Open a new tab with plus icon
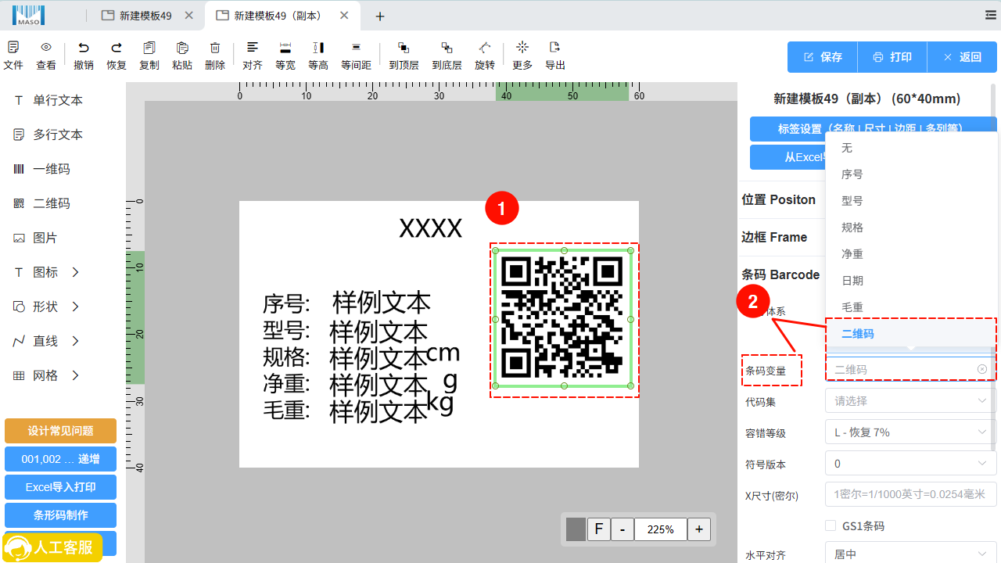Image resolution: width=1001 pixels, height=563 pixels. [380, 16]
